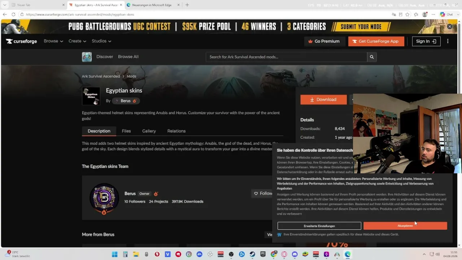This screenshot has height=260, width=462.
Task: Close the Egyptian skins tab
Action: 121,5
